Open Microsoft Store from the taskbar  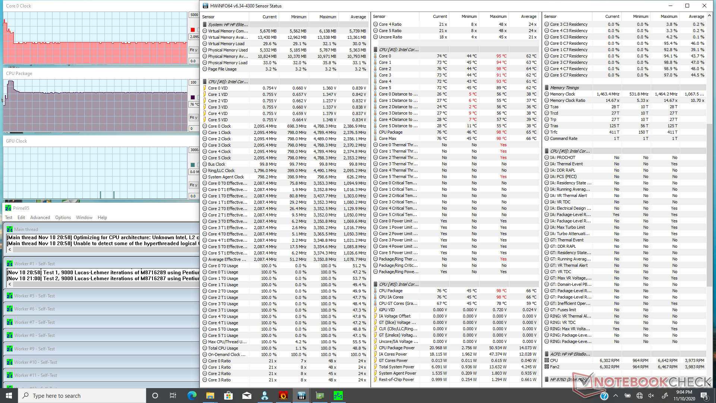(x=228, y=396)
